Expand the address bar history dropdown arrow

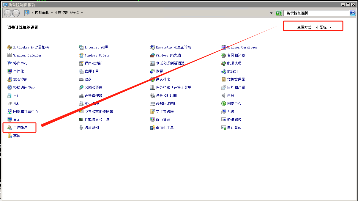271,13
